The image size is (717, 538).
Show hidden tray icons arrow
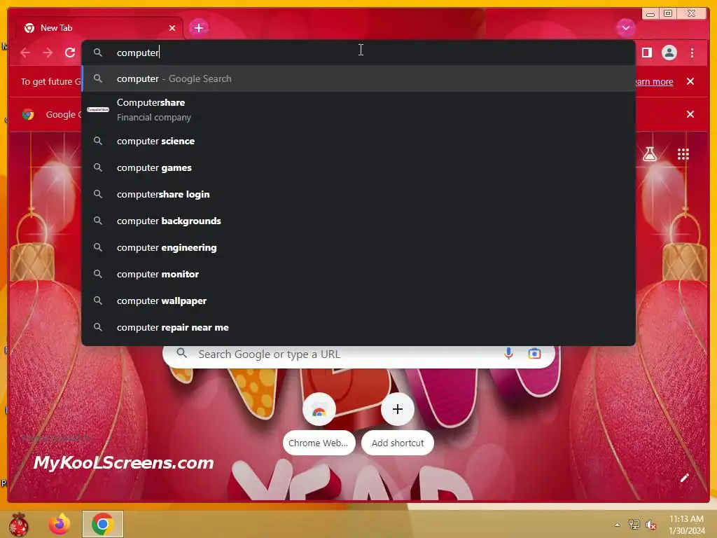point(617,525)
